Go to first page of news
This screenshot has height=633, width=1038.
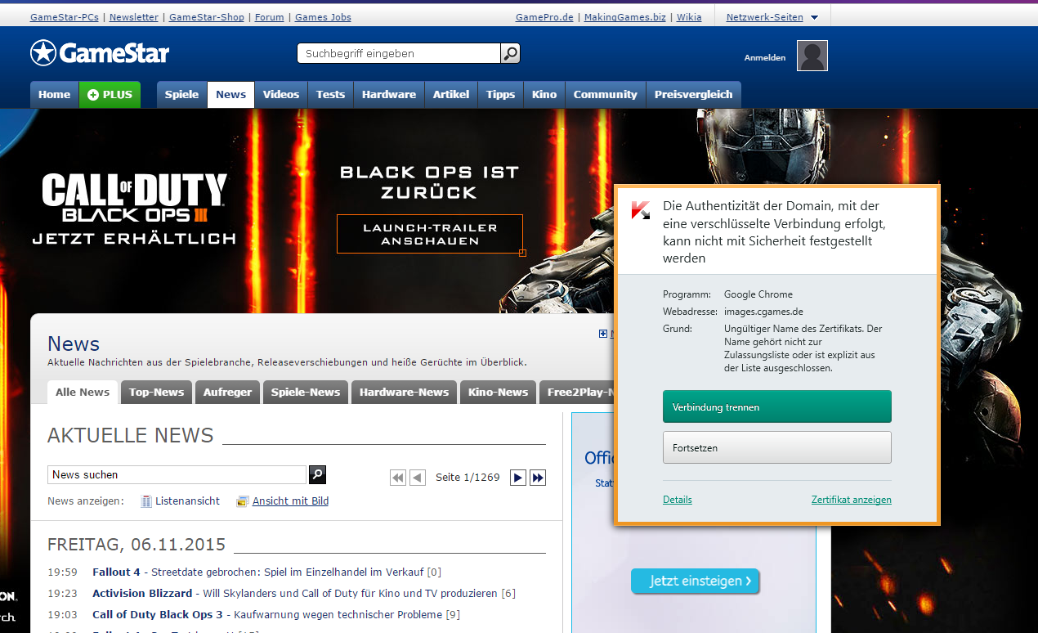pos(398,478)
